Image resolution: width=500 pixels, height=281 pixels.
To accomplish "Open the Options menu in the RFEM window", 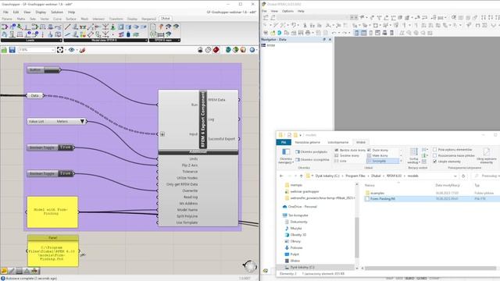I will pyautogui.click(x=287, y=11).
